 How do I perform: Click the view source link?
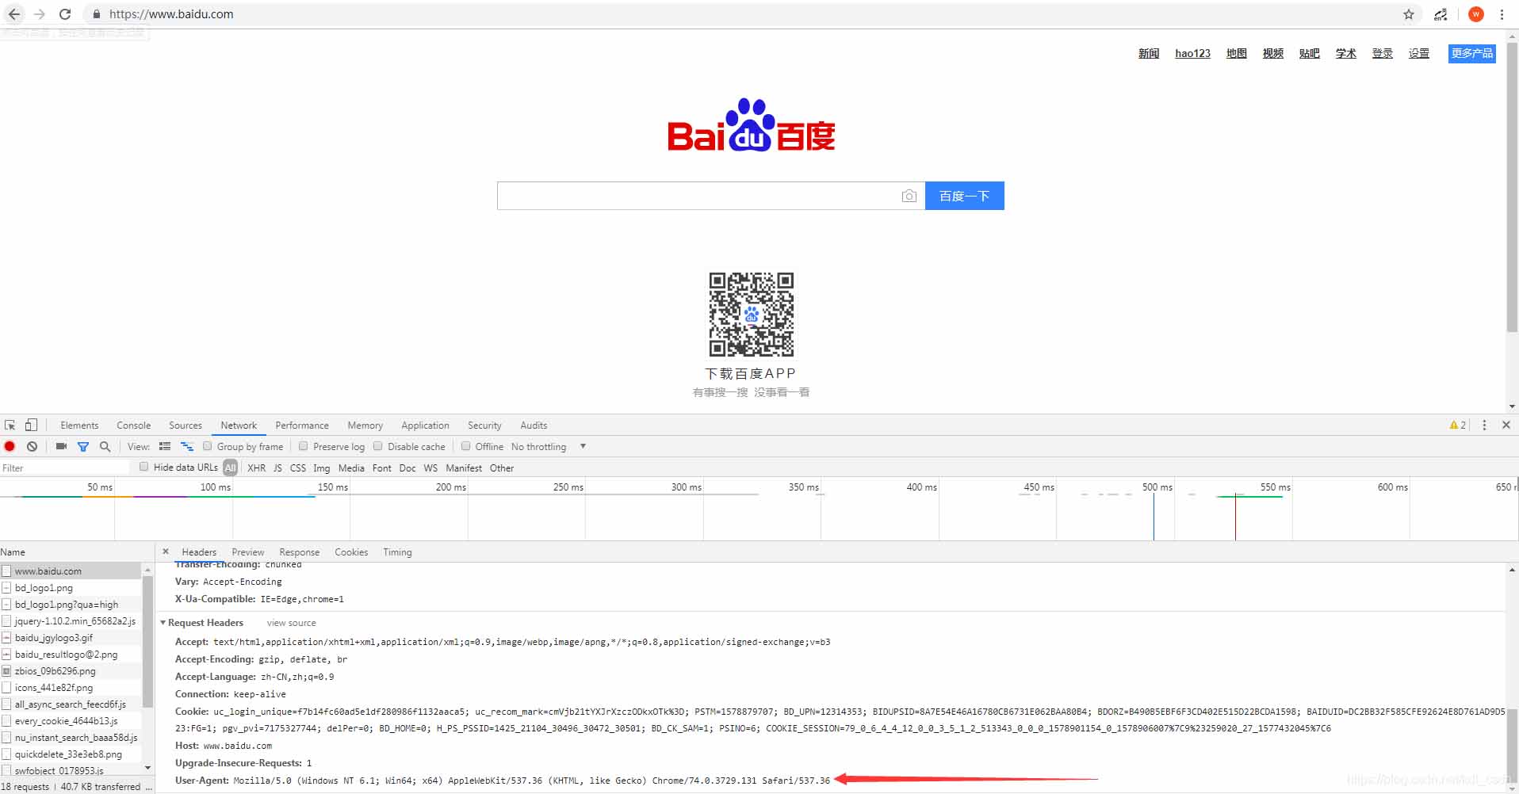pos(291,623)
